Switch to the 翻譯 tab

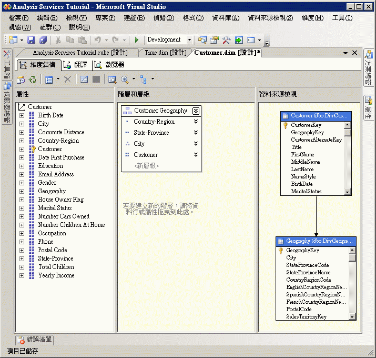(x=75, y=65)
